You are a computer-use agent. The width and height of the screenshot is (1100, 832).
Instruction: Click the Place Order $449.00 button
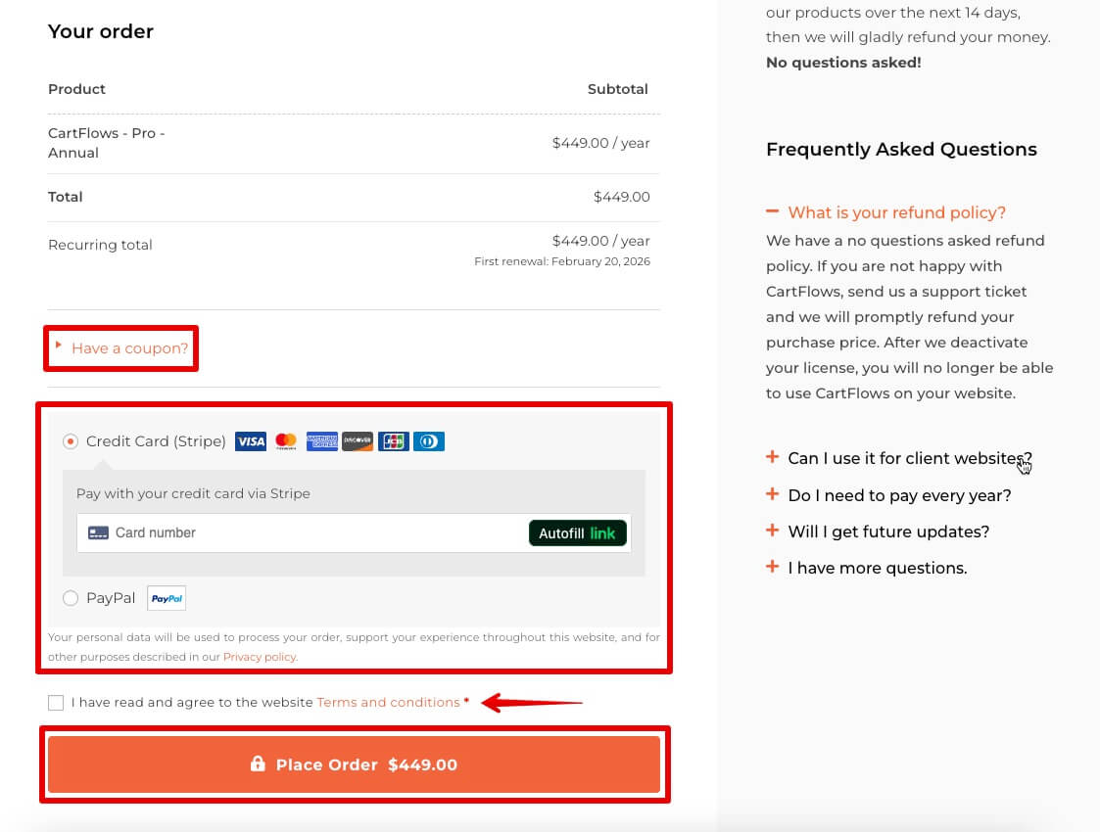[355, 764]
